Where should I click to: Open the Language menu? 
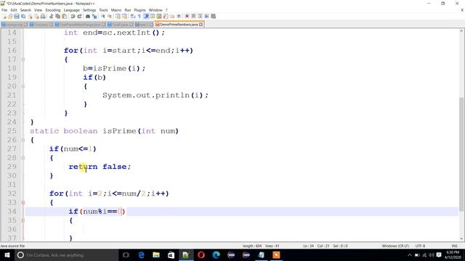[71, 10]
